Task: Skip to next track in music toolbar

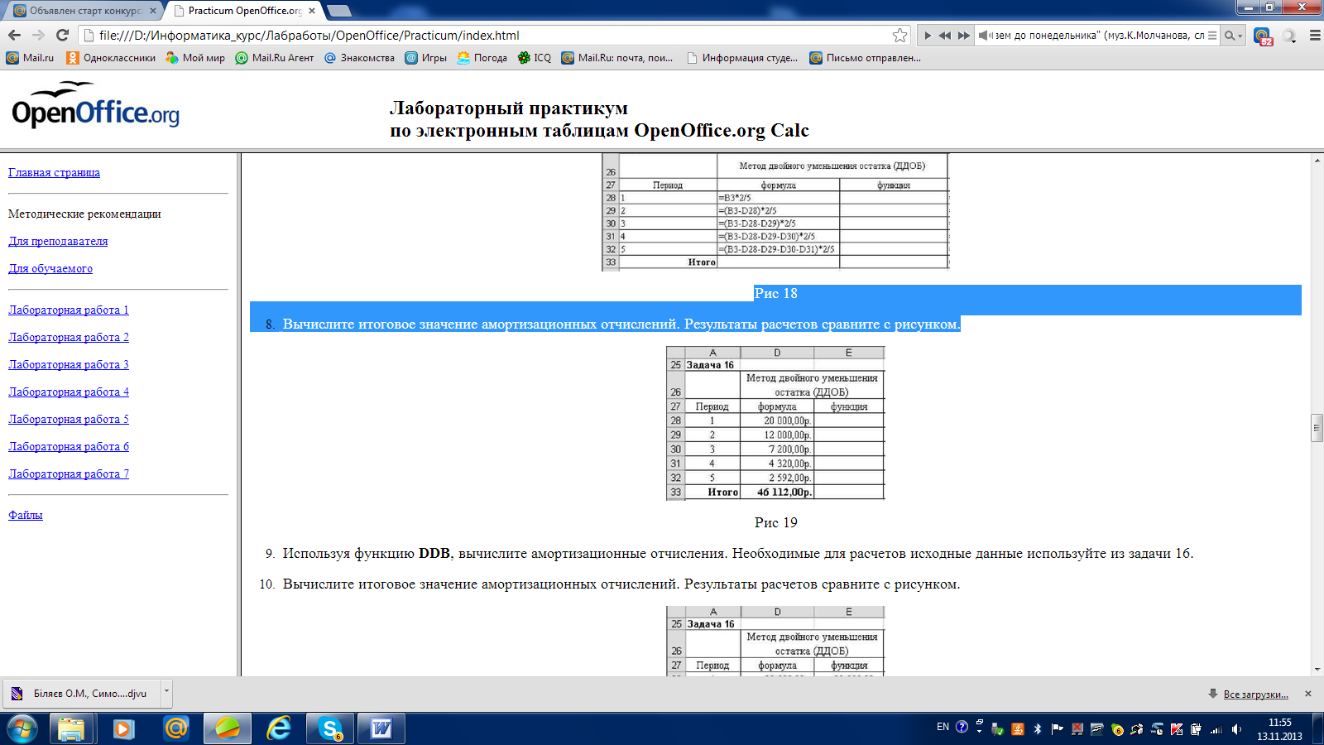Action: coord(964,36)
